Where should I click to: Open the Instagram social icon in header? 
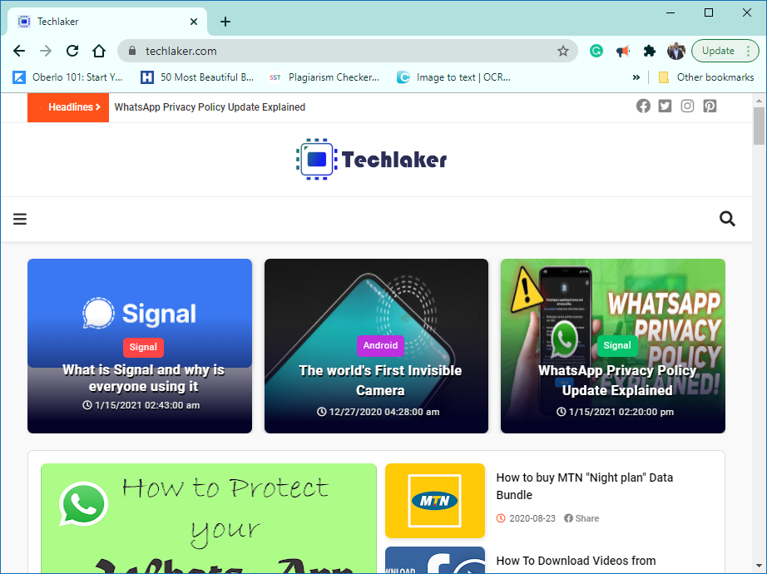tap(687, 106)
